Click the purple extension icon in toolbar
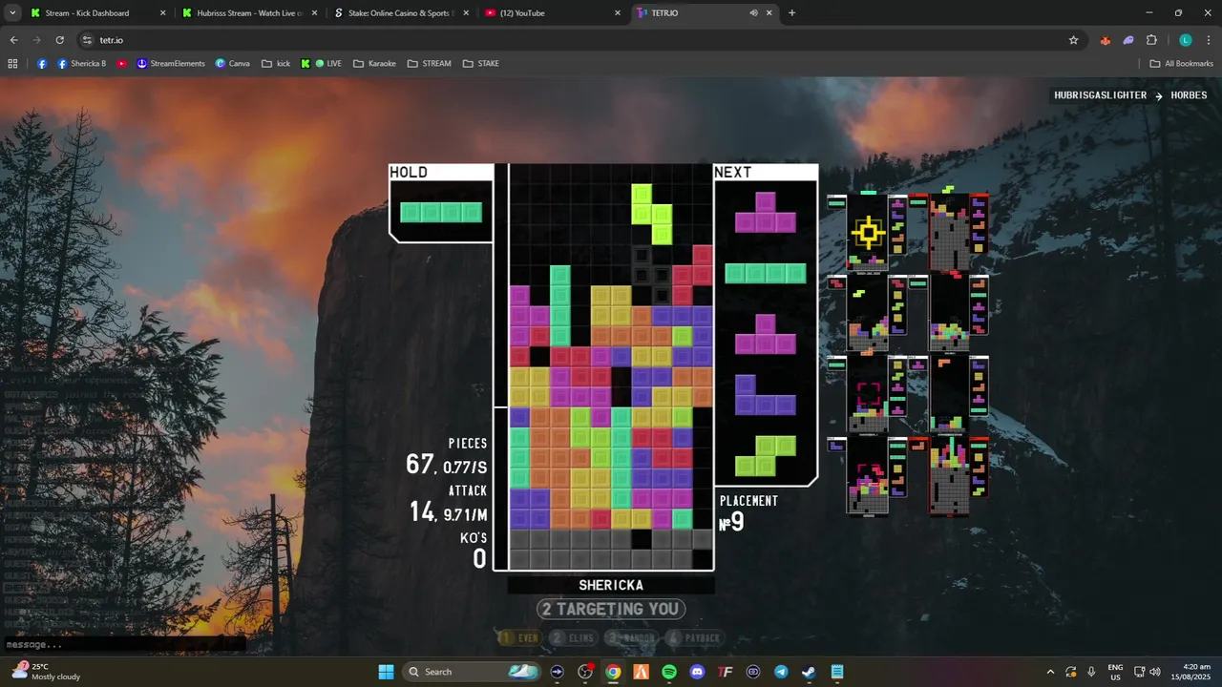 point(1128,40)
